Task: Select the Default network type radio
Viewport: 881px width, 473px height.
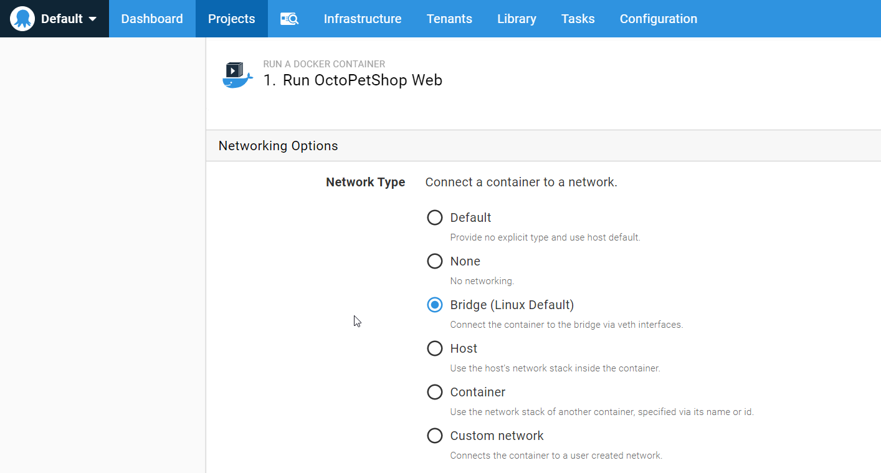Action: 435,217
